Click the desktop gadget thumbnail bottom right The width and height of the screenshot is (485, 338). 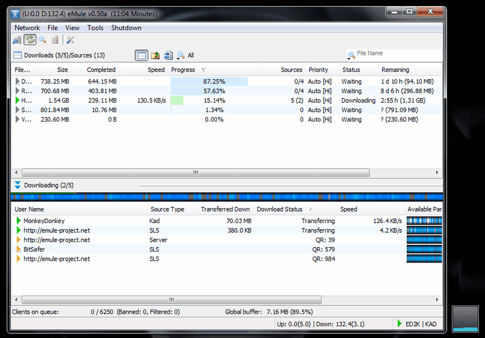465,319
